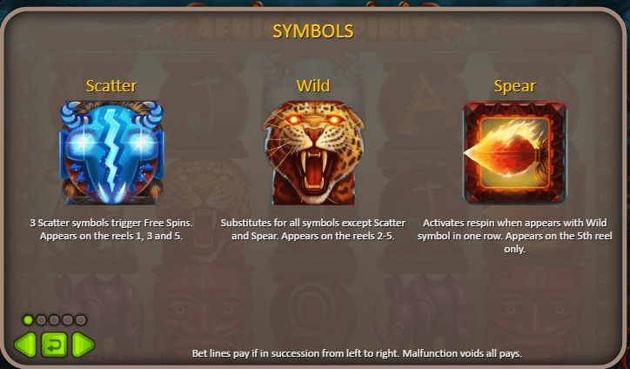The height and width of the screenshot is (369, 630).
Task: Click the flaming Spear symbol
Action: pyautogui.click(x=514, y=152)
